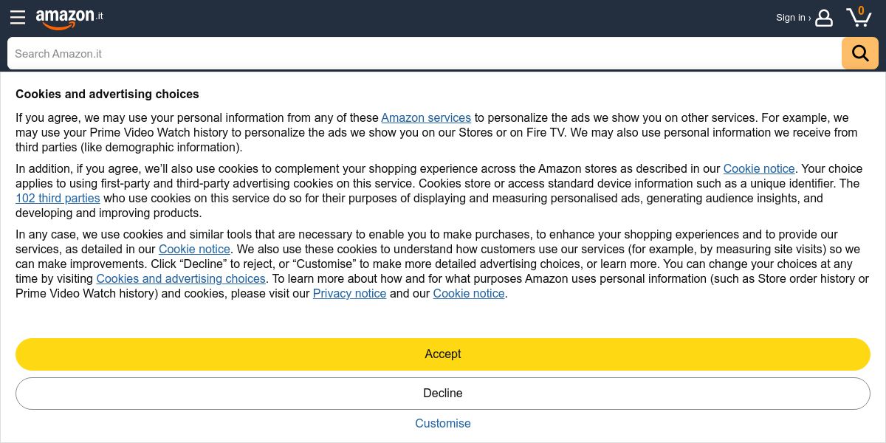The image size is (886, 443).
Task: Click the arrow next to Sign in
Action: pyautogui.click(x=809, y=18)
